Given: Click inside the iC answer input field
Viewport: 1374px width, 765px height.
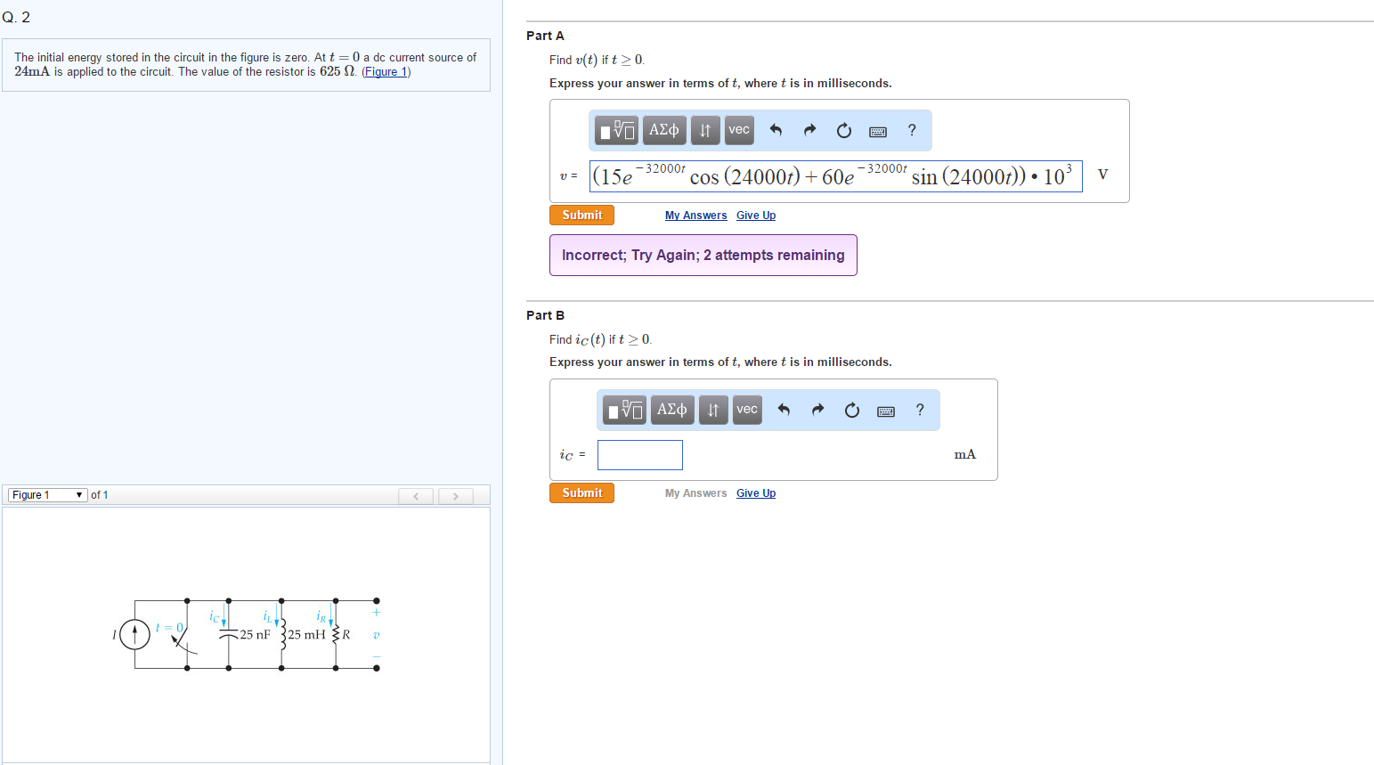Looking at the screenshot, I should pyautogui.click(x=639, y=454).
